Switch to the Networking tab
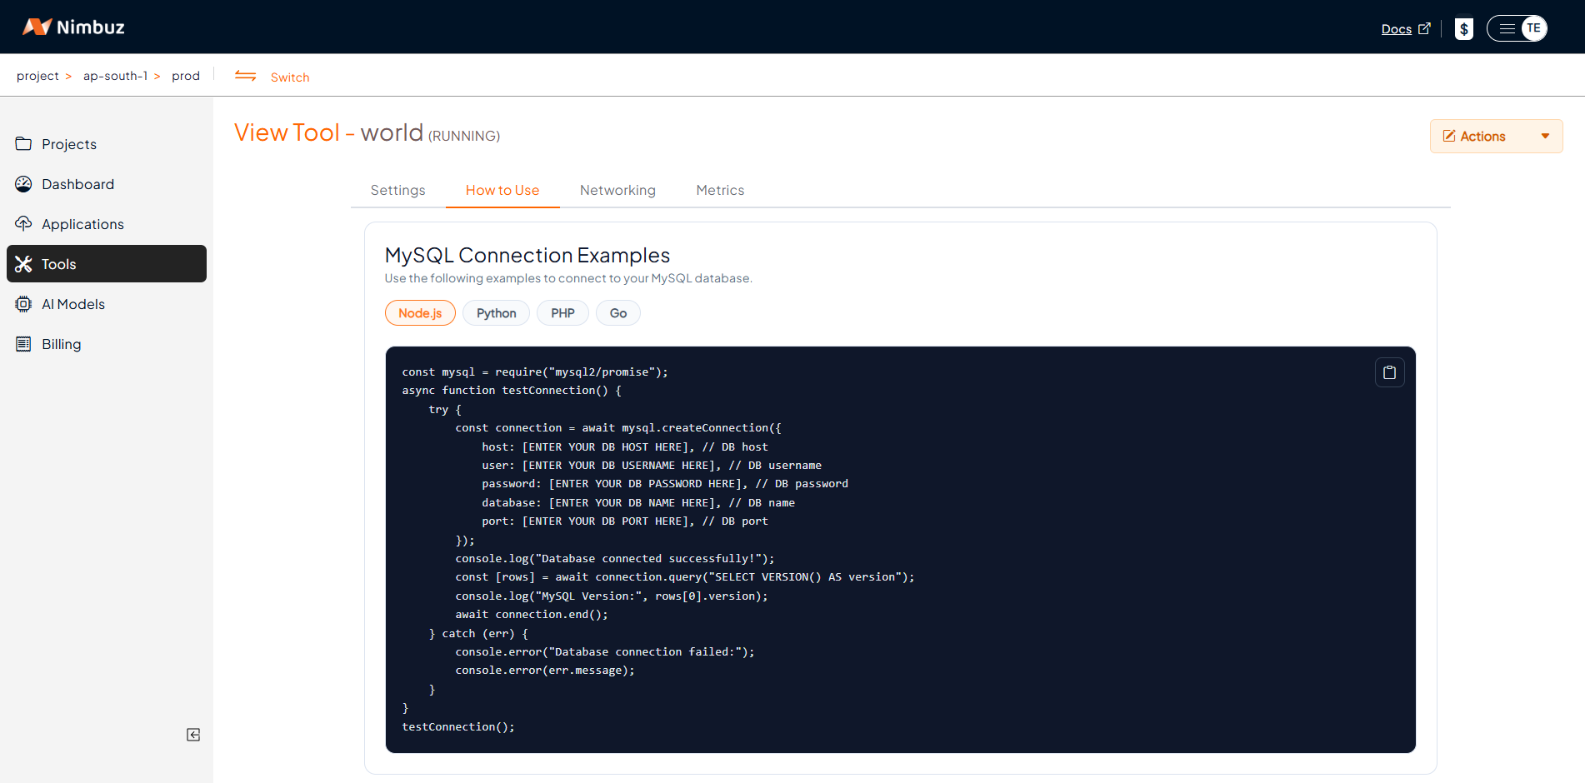The image size is (1585, 783). pyautogui.click(x=617, y=190)
